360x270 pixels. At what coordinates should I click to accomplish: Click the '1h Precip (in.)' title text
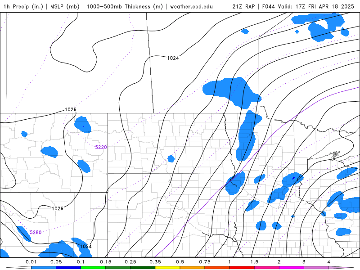coord(23,6)
